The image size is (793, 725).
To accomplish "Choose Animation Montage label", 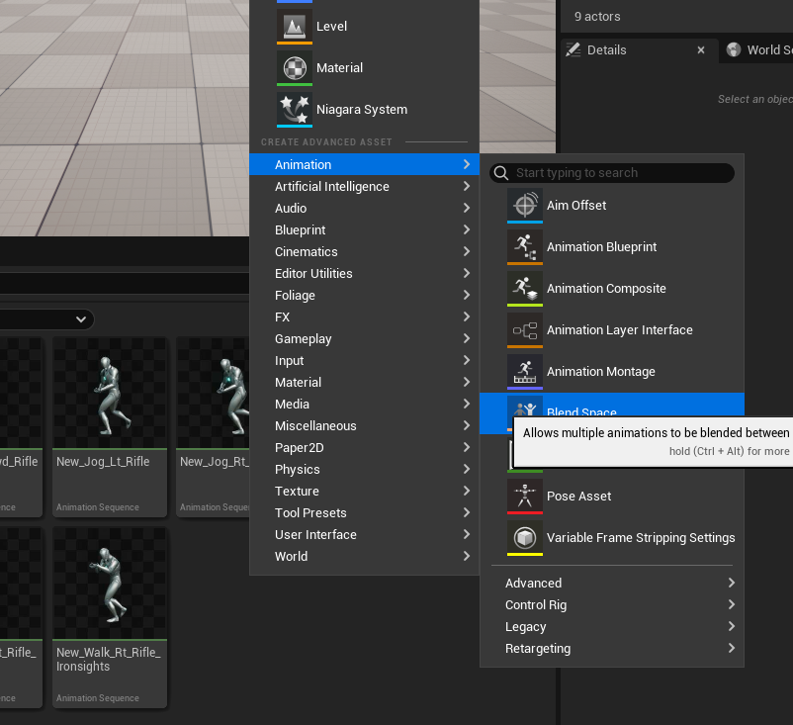I will 601,371.
